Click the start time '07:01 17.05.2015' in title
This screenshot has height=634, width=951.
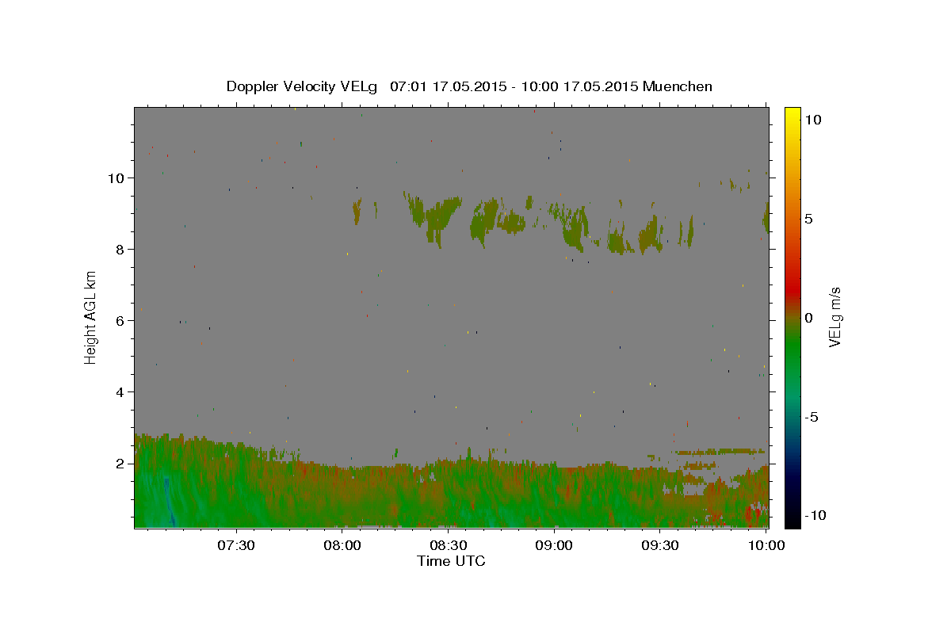click(x=449, y=86)
